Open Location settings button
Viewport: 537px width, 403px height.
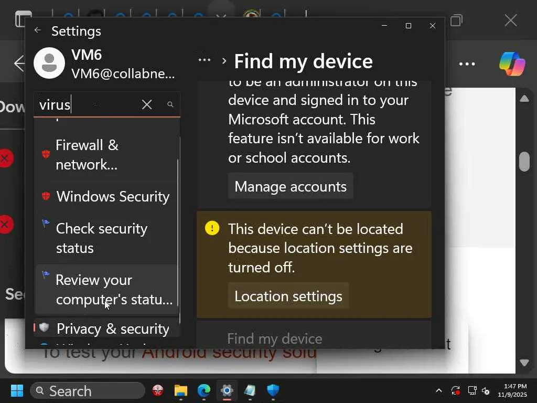[288, 296]
